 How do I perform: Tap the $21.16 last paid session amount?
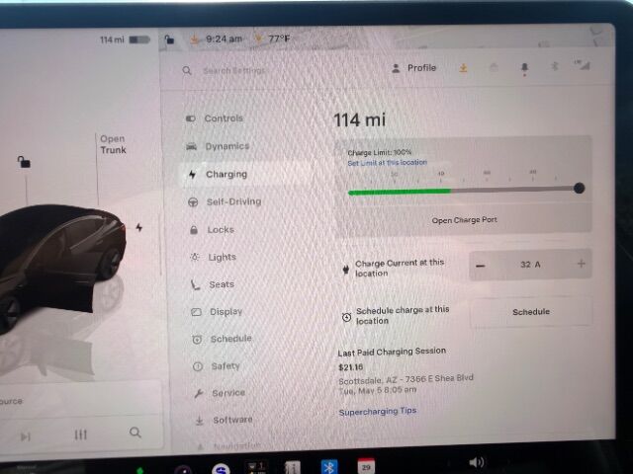[x=351, y=367]
